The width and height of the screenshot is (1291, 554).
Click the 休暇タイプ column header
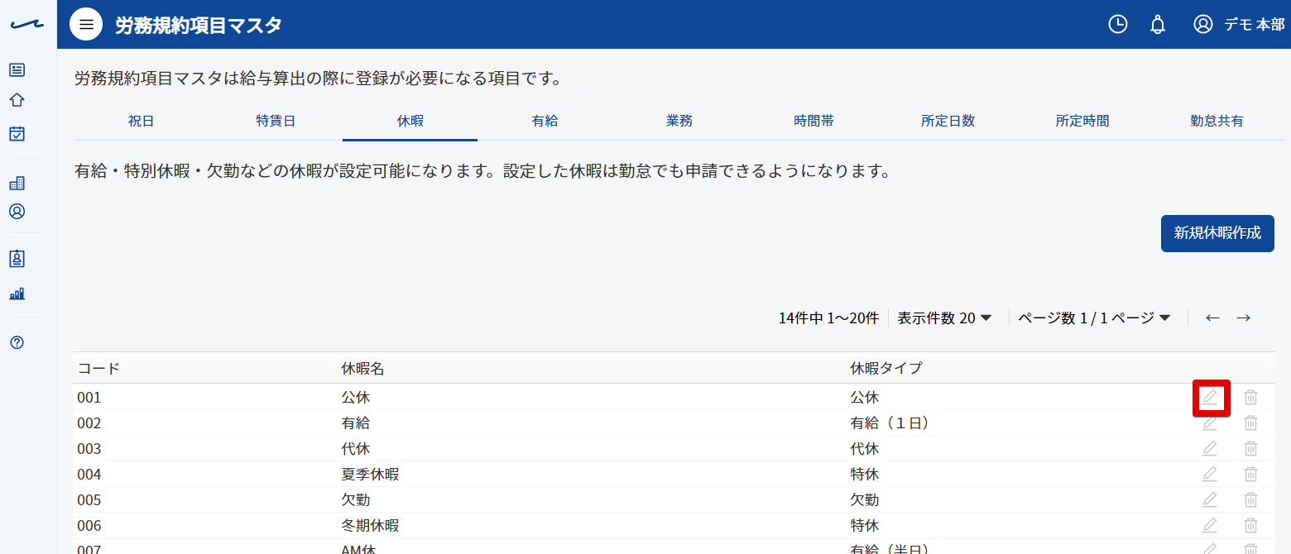point(886,369)
